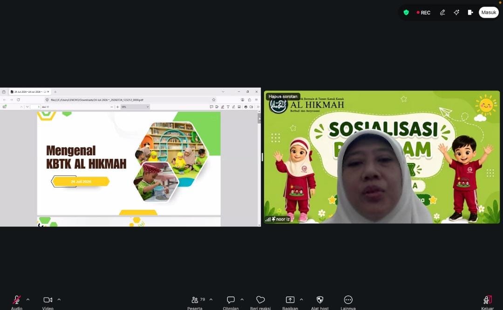Open the green encryption shield info
503x310 pixels.
406,13
